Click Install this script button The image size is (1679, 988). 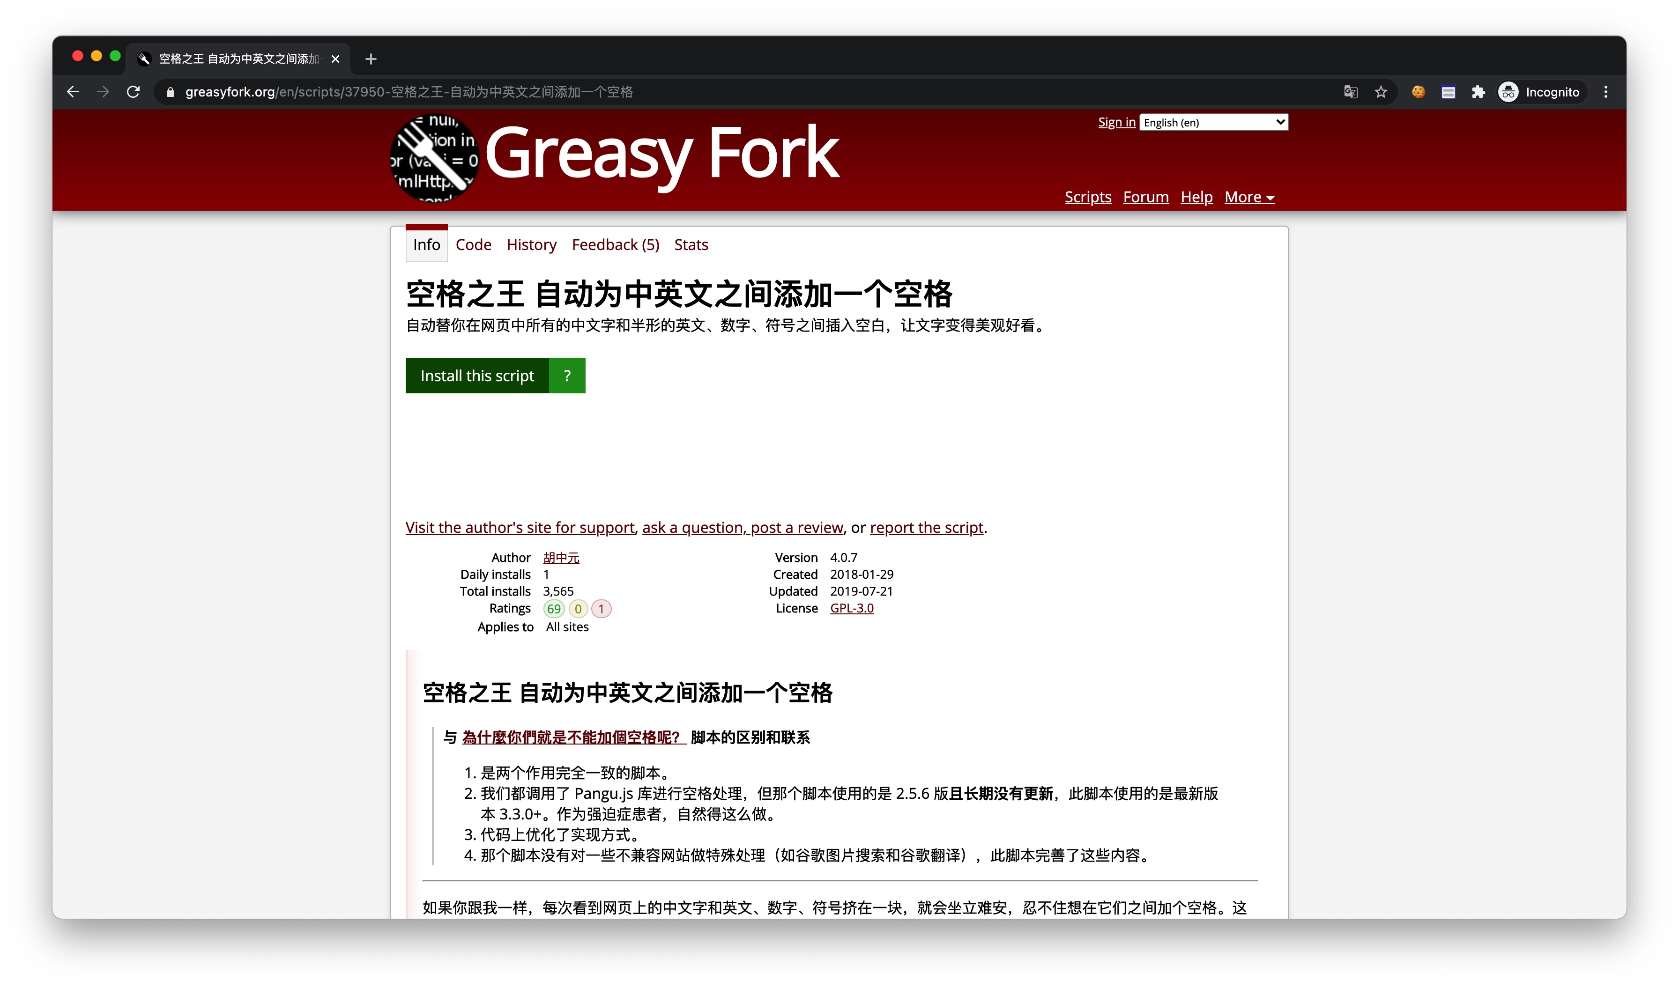477,376
